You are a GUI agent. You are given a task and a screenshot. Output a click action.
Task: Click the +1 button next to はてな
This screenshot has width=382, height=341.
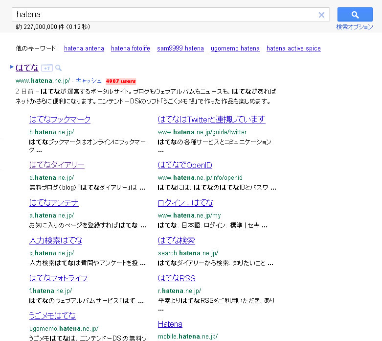pyautogui.click(x=47, y=68)
